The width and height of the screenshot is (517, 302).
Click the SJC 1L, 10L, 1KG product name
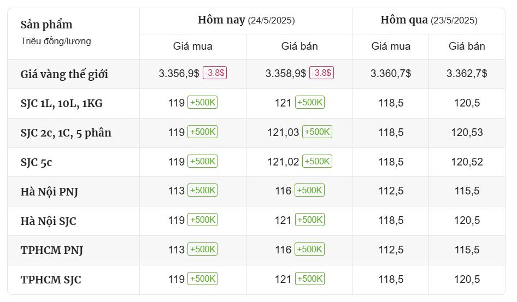[61, 103]
